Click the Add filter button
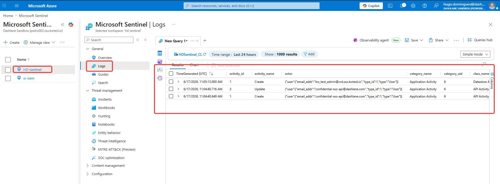The height and width of the screenshot is (184, 500). point(309,54)
